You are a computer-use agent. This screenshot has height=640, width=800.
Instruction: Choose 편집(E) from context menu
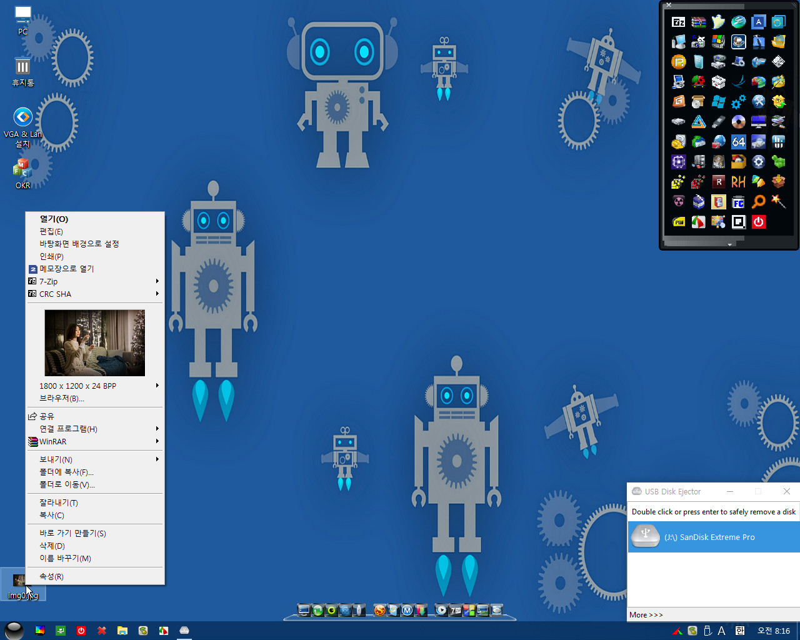95,231
